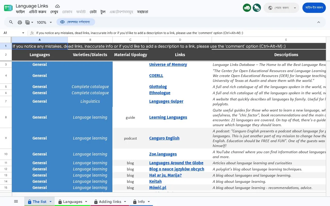Collapse the toolbar with the chevron
Viewport: 330px width, 206px height.
(x=319, y=22)
